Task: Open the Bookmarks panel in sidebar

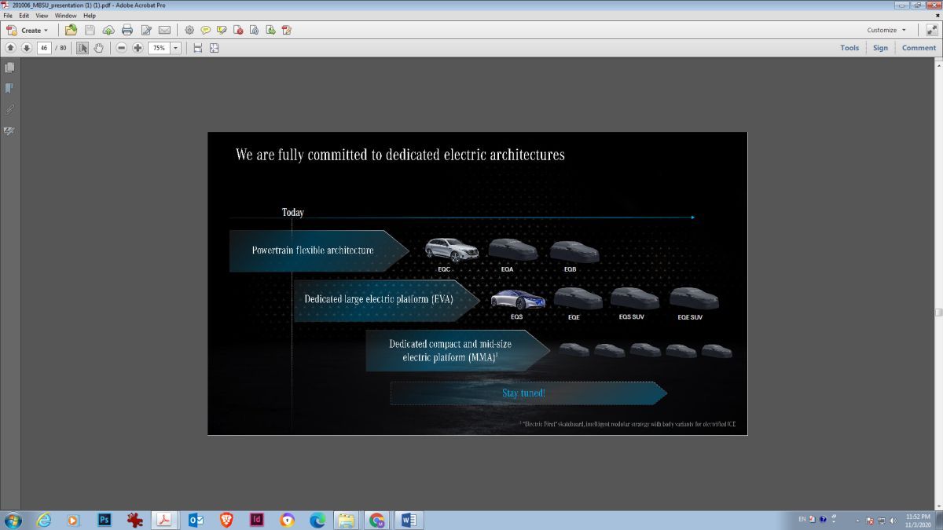Action: tap(9, 88)
